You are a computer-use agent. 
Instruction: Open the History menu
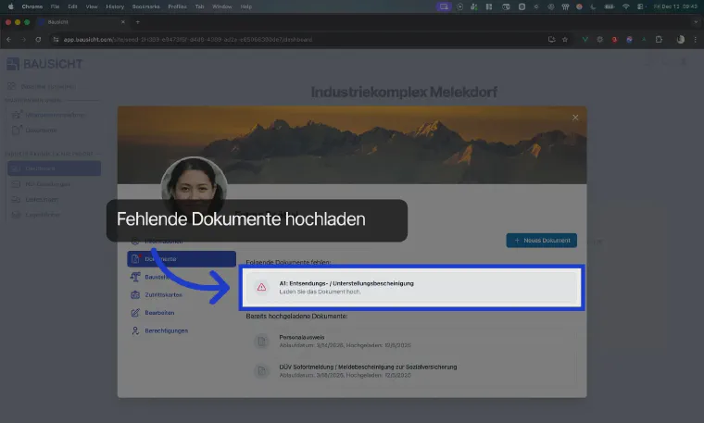coord(115,6)
